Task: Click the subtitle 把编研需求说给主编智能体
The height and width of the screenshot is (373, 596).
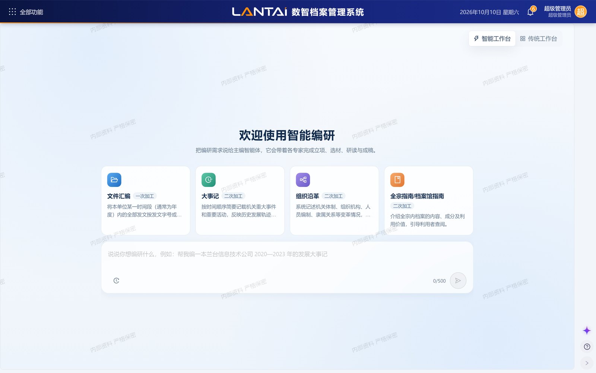Action: click(x=229, y=150)
